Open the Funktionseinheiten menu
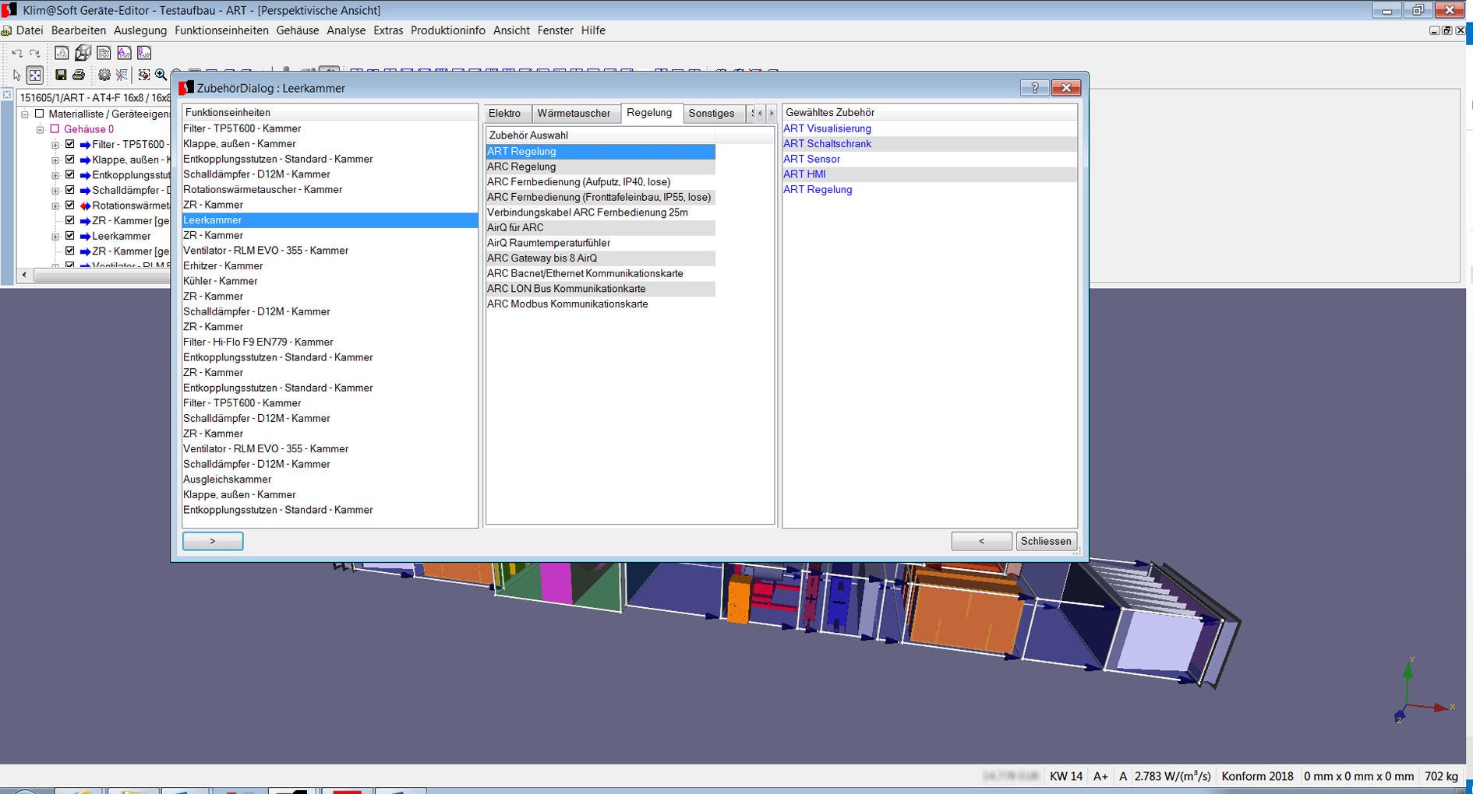 (221, 30)
